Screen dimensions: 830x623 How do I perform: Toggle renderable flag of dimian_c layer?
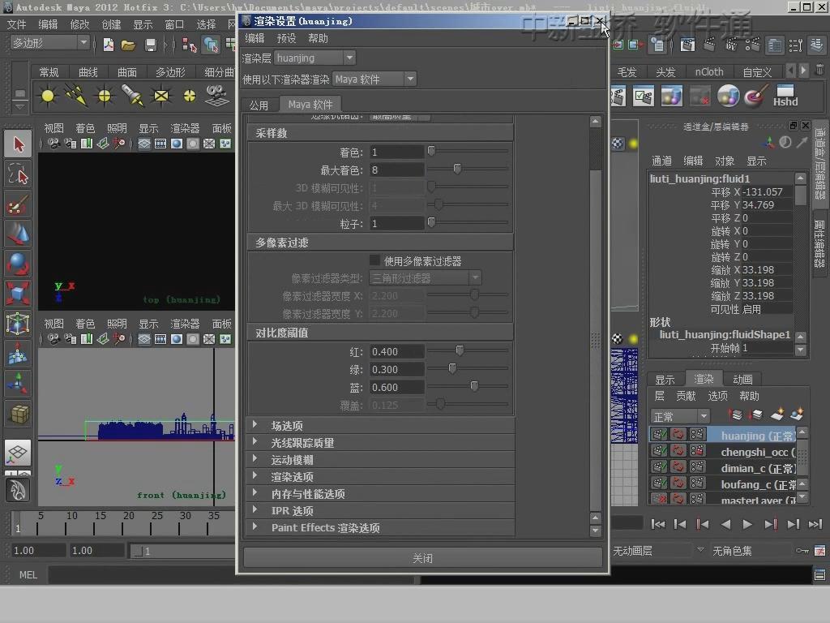pyautogui.click(x=659, y=467)
